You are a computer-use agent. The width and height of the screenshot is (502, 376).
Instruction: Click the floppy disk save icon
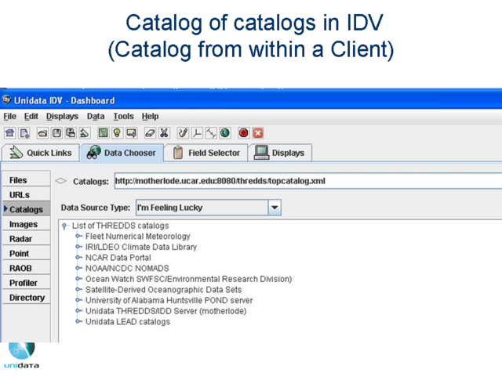(x=57, y=133)
